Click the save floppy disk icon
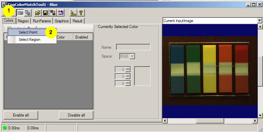The width and height of the screenshot is (263, 132). pyautogui.click(x=45, y=13)
